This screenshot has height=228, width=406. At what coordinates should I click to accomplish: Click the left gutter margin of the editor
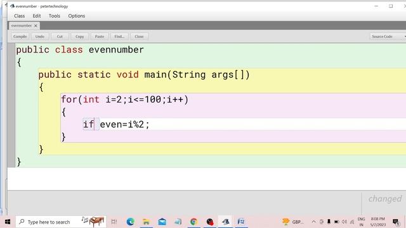click(x=11, y=105)
